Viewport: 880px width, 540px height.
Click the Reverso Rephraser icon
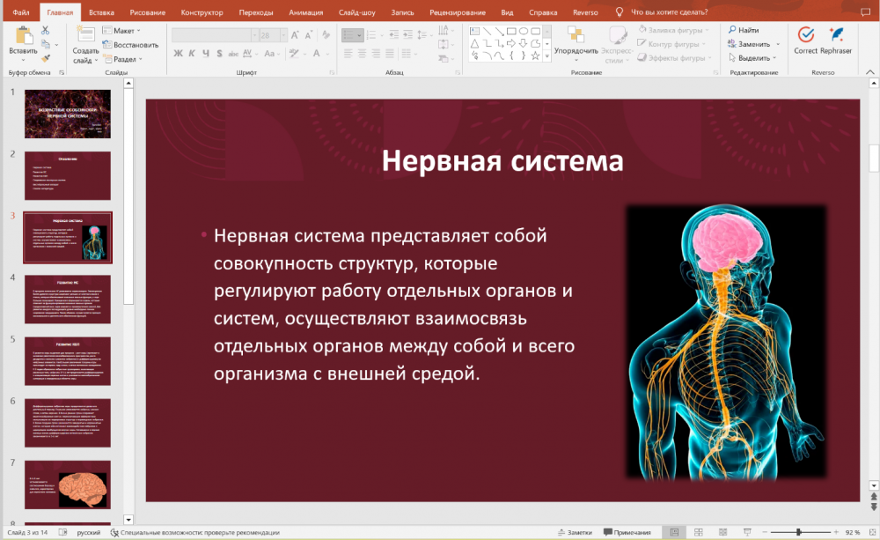click(x=836, y=34)
